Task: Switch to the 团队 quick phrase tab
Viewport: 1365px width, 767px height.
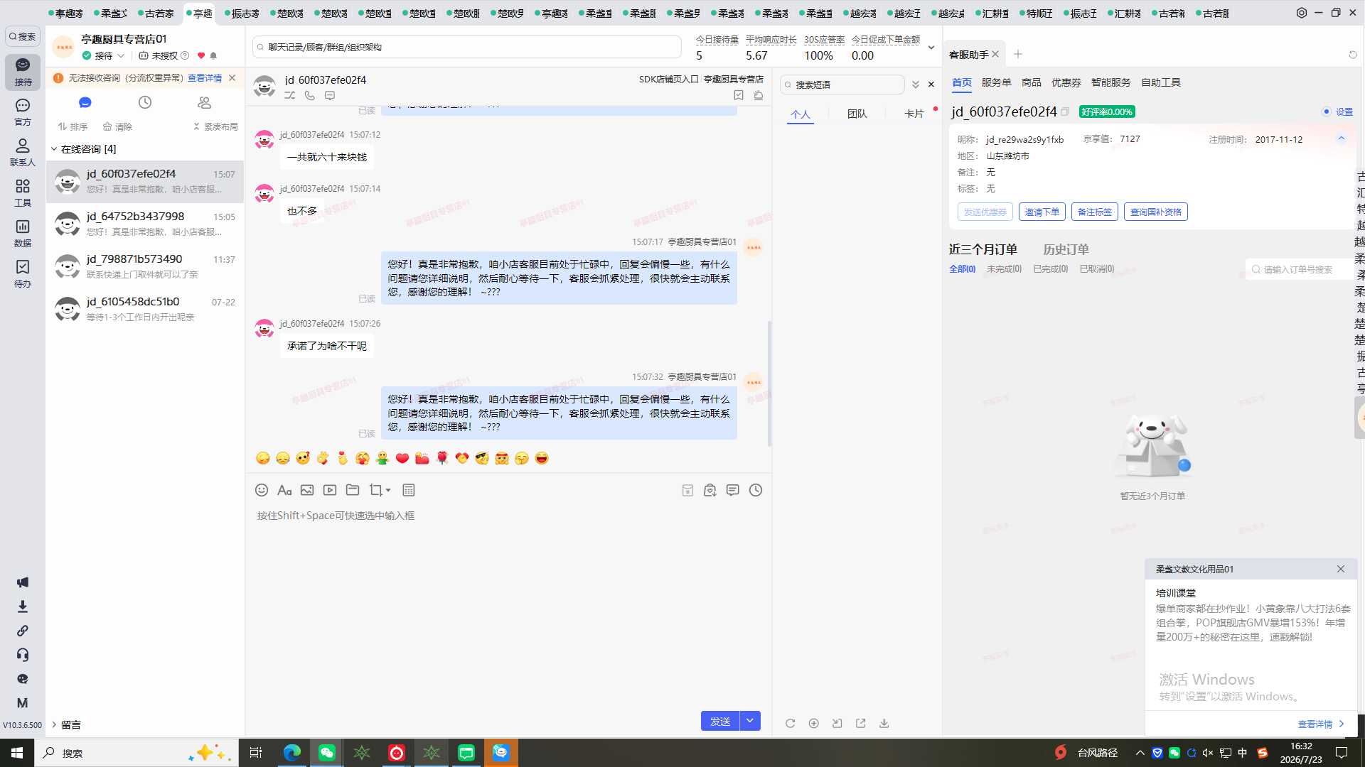Action: point(857,114)
